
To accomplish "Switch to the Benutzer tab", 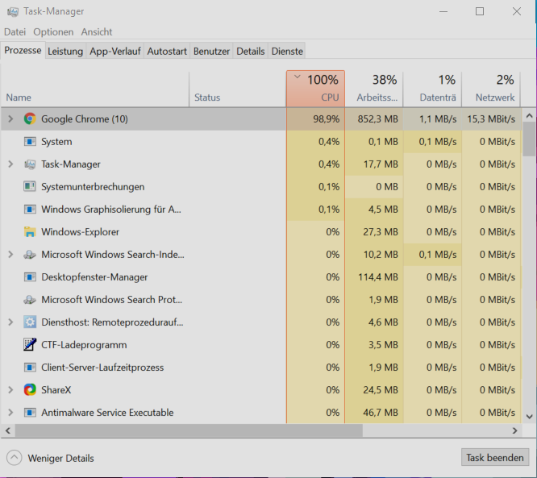I will click(x=211, y=52).
